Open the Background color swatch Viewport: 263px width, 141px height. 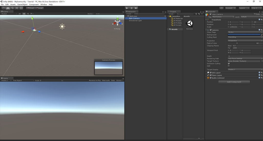[x=244, y=35]
